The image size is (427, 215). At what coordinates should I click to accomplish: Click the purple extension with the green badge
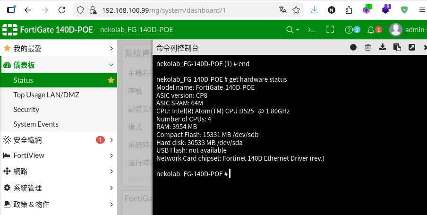coord(367,9)
